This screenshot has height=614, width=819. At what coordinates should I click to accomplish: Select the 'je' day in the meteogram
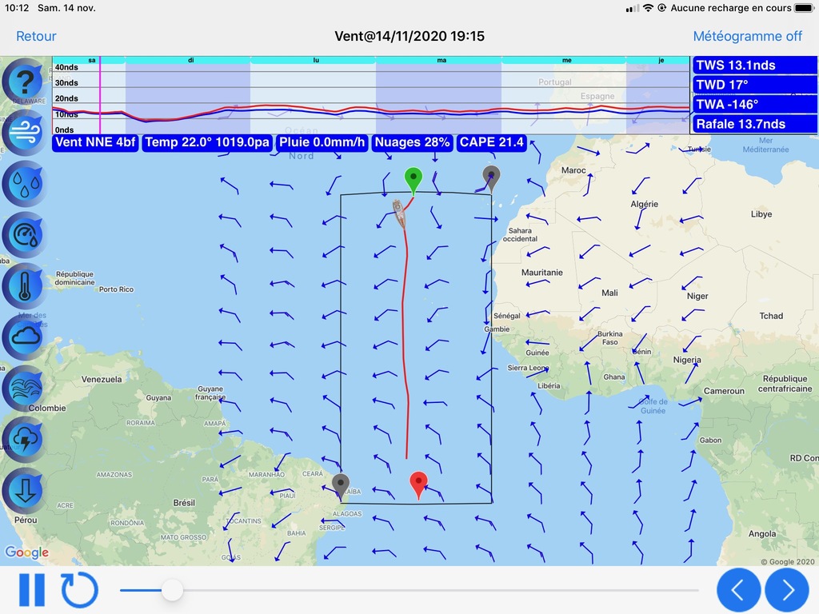[661, 61]
